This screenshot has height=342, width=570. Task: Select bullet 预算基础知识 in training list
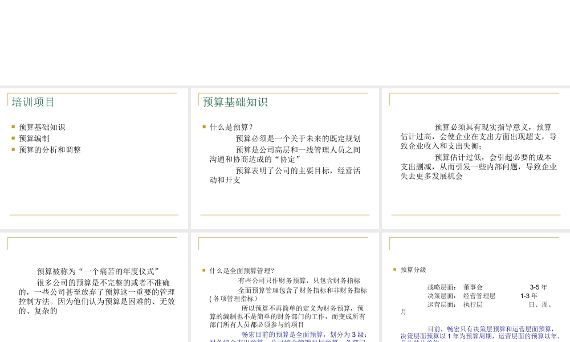(42, 127)
